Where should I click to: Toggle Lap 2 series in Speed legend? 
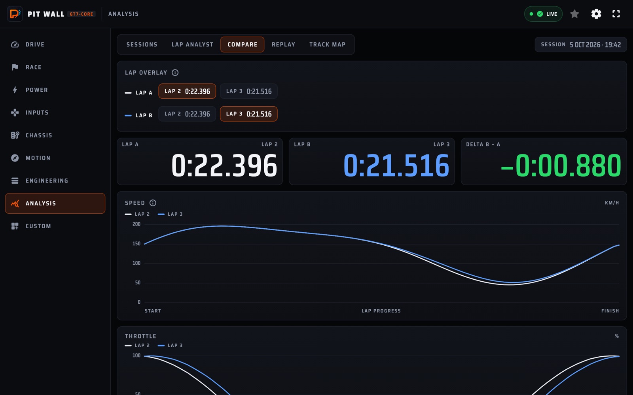click(x=137, y=214)
